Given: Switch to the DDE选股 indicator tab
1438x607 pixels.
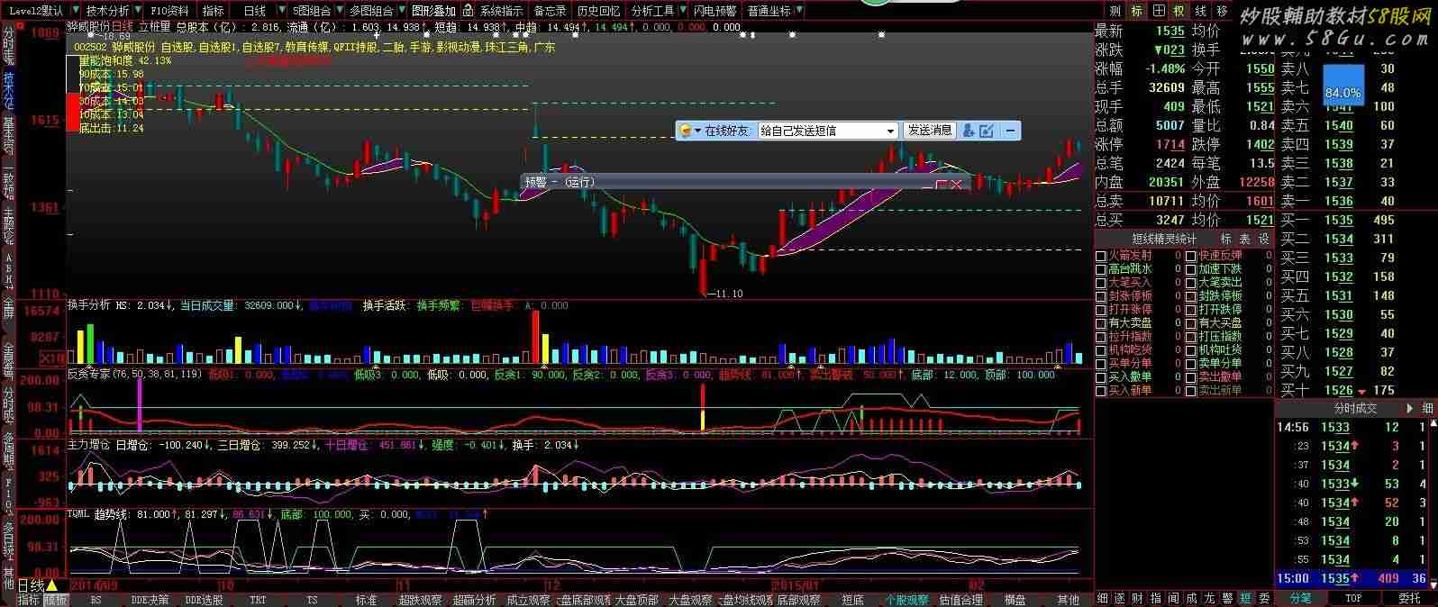Looking at the screenshot, I should [205, 600].
